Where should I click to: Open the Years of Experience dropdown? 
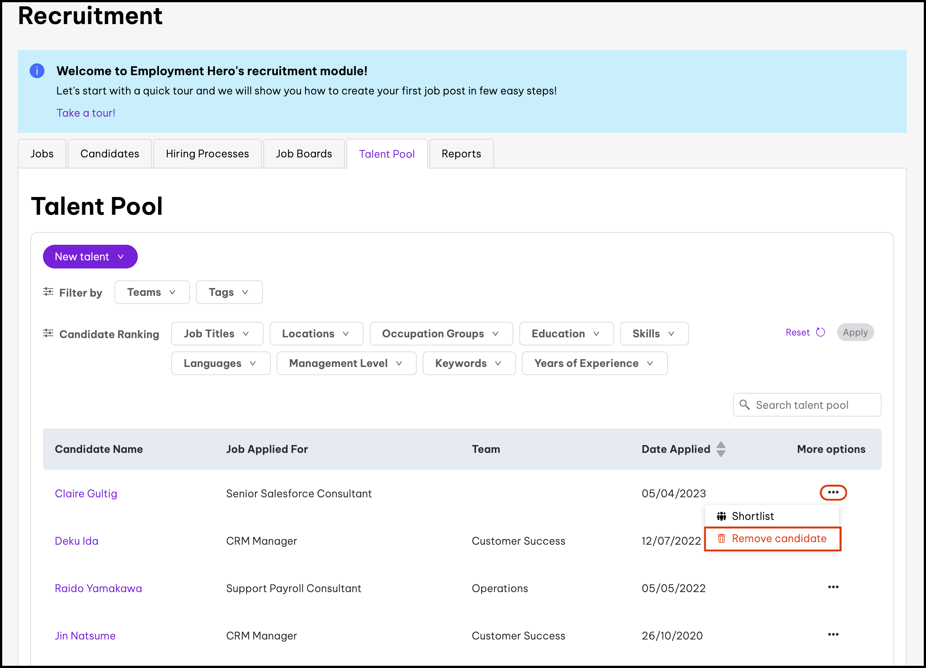(594, 363)
